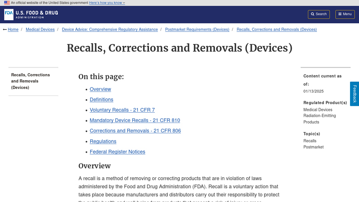Viewport: 359px width, 202px height.
Task: Click Medical Devices under Regulated Product(s)
Action: point(318,110)
